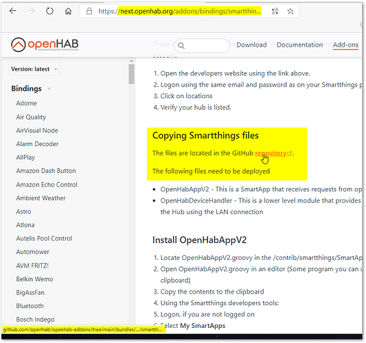Collapse the Bindings section arrow
The image size is (366, 343).
49,89
